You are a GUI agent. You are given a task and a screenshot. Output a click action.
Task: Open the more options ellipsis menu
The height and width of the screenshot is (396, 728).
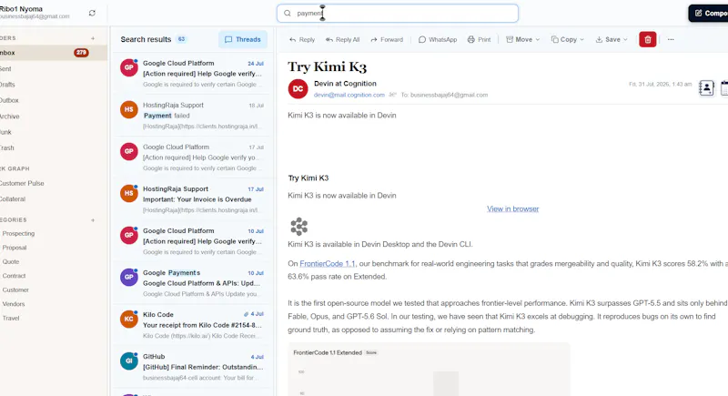coord(671,39)
